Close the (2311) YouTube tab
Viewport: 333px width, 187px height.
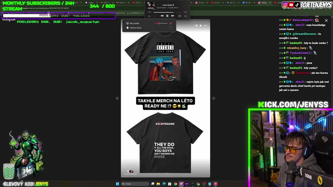click(144, 3)
